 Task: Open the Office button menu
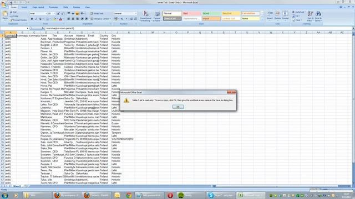tap(4, 4)
